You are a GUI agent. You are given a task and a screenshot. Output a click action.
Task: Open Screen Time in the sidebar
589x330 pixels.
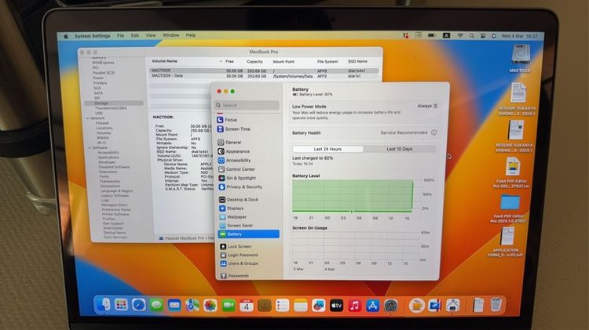tap(234, 129)
